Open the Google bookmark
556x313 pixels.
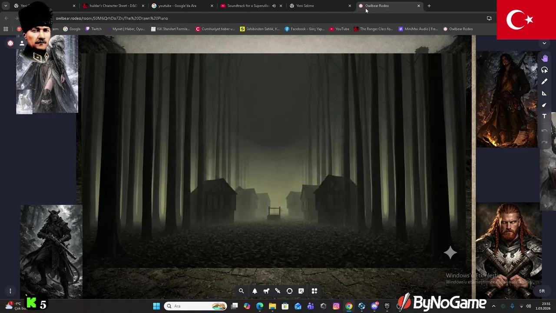coord(72,29)
